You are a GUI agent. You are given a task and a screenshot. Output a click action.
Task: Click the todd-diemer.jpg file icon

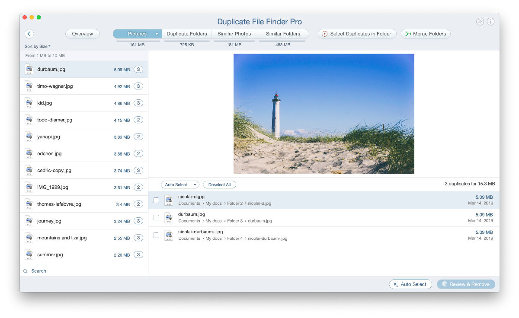(x=29, y=120)
